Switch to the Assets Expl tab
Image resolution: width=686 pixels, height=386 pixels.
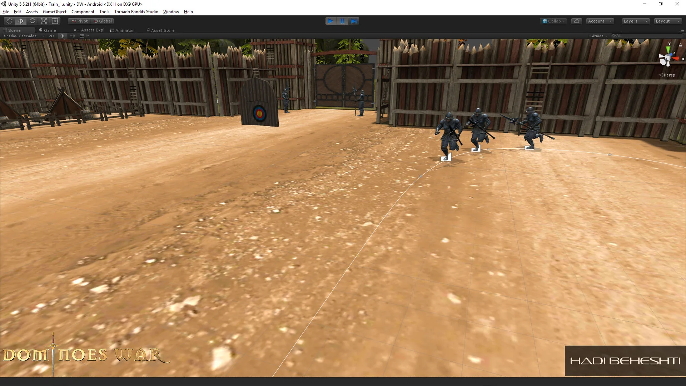(x=89, y=30)
